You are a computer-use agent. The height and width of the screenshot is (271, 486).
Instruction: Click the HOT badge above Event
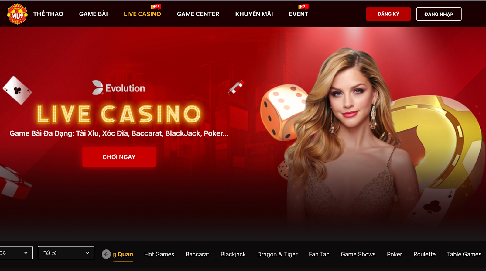point(303,6)
